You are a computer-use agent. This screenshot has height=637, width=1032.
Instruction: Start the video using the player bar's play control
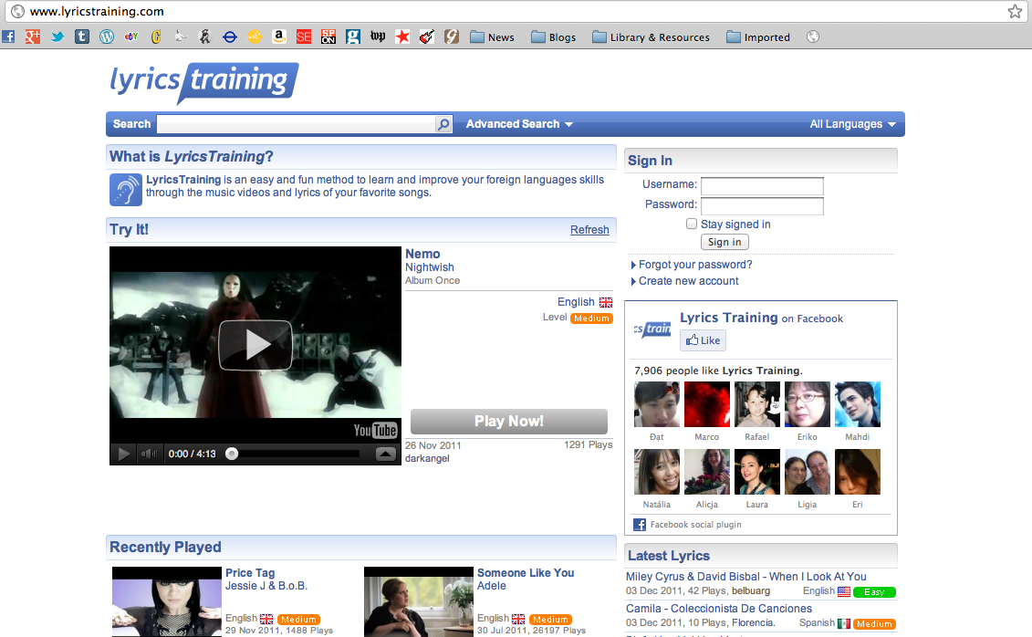tap(123, 454)
